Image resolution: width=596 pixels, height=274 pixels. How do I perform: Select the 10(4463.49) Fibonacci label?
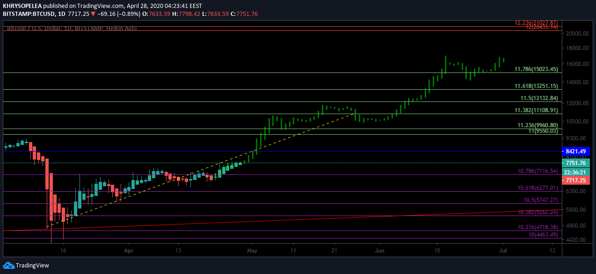click(x=543, y=234)
